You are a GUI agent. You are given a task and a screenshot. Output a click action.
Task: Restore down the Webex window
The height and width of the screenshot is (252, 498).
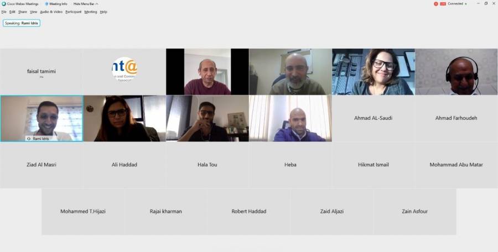click(486, 3)
